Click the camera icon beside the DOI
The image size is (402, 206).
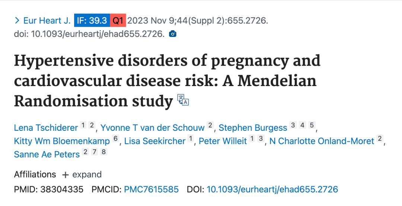[x=173, y=34]
